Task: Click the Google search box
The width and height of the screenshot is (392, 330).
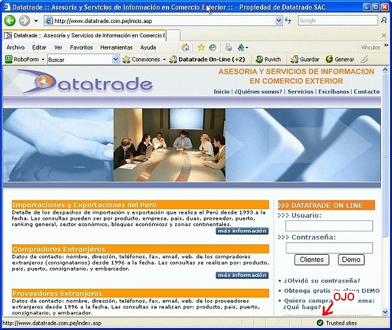Action: (338, 21)
